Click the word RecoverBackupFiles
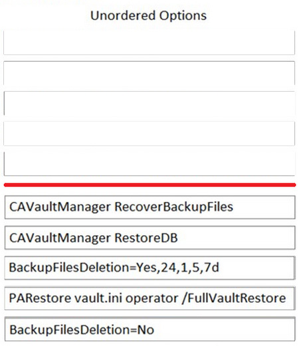 point(173,207)
